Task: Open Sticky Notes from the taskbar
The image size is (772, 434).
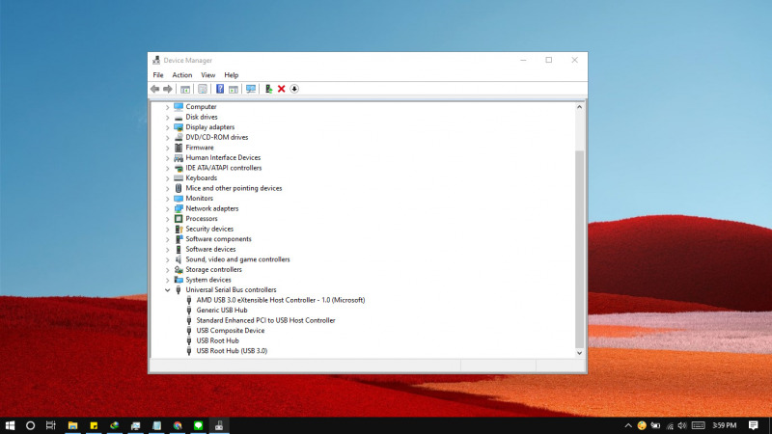Action: (94, 425)
